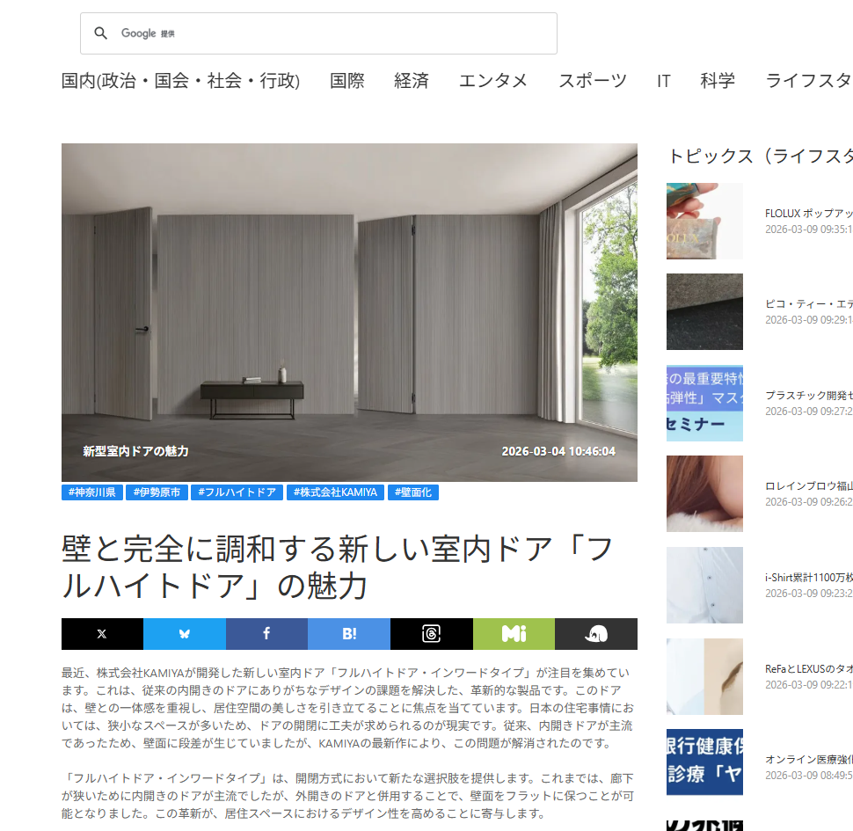Share the article on X

click(102, 634)
